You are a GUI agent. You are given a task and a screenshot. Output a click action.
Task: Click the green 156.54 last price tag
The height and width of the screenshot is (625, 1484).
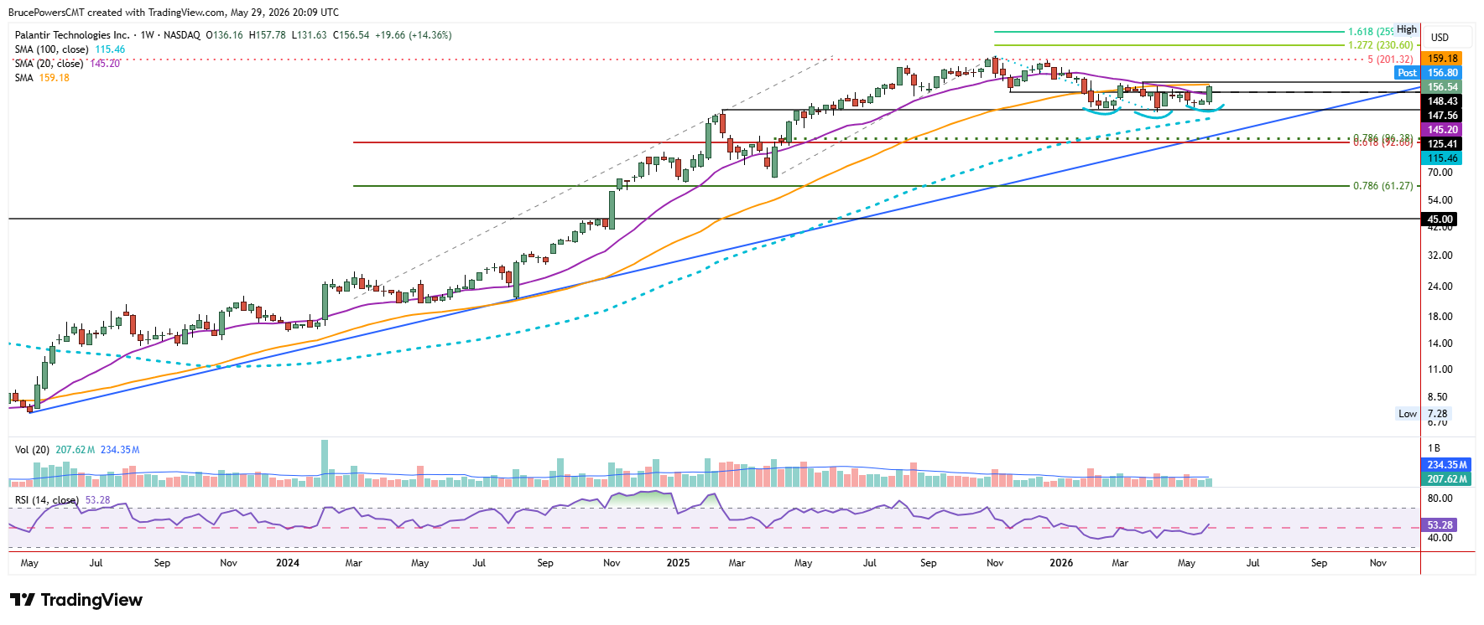(1442, 87)
